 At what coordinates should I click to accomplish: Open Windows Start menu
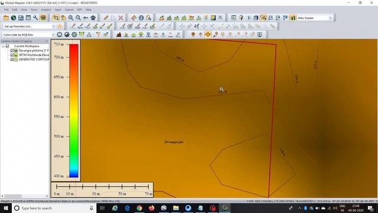click(6, 208)
